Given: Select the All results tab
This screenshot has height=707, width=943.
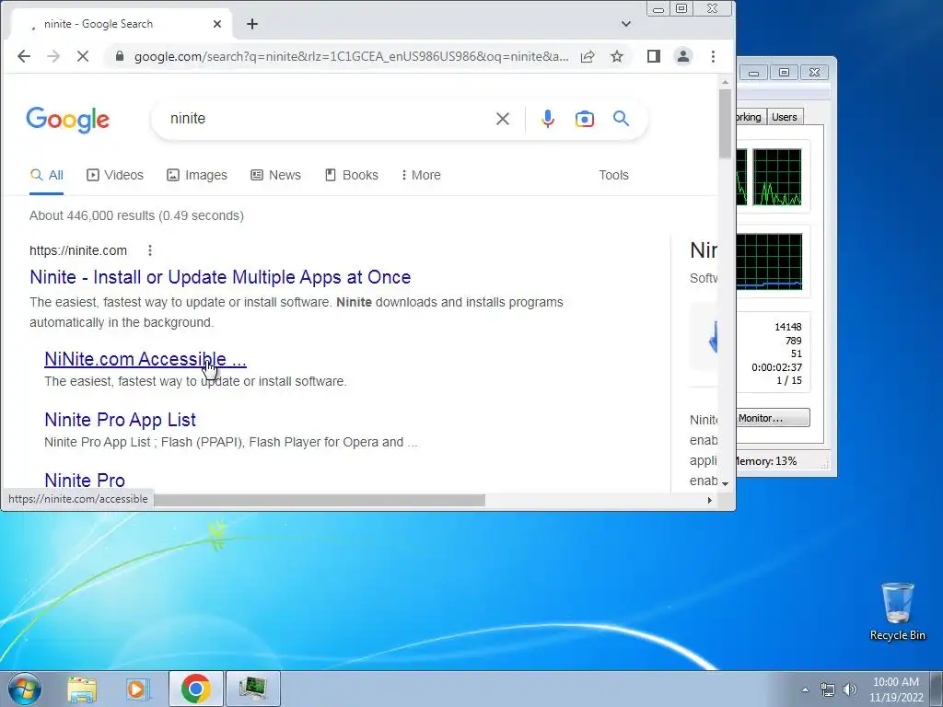Looking at the screenshot, I should 46,175.
